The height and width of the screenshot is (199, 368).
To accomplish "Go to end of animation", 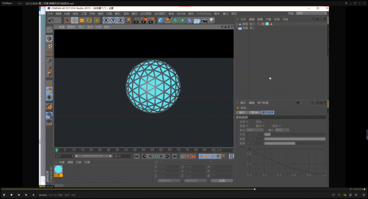I will [175, 156].
